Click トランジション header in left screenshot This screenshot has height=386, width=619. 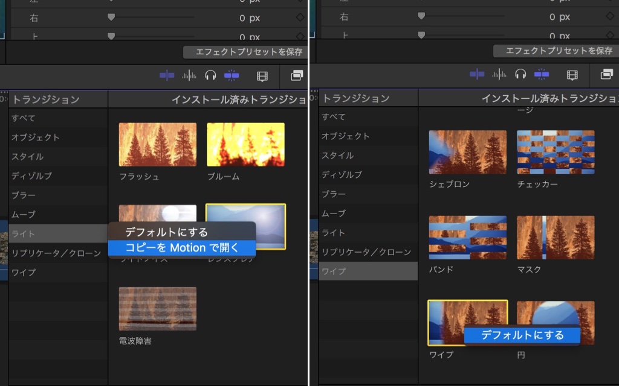[46, 100]
